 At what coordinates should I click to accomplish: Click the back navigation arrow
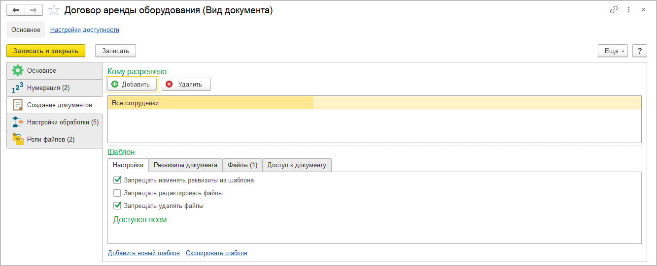16,10
